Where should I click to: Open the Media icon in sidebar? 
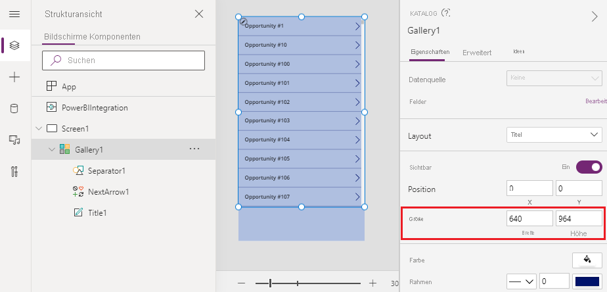pos(14,139)
